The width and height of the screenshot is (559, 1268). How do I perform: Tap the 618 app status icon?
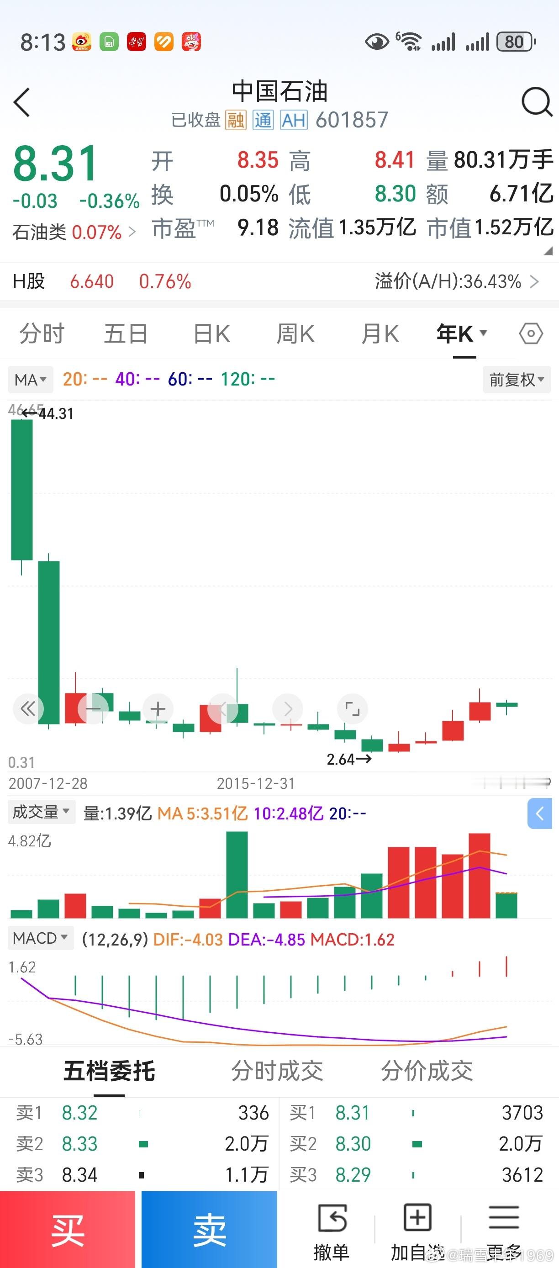point(191,42)
